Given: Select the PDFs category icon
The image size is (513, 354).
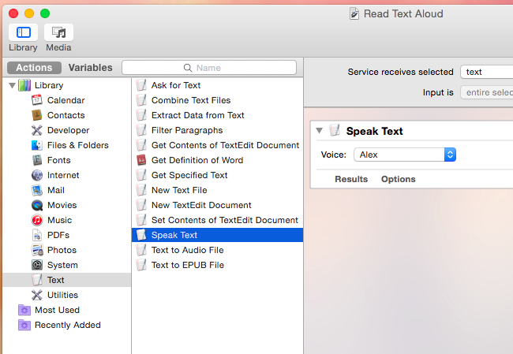Looking at the screenshot, I should [37, 235].
